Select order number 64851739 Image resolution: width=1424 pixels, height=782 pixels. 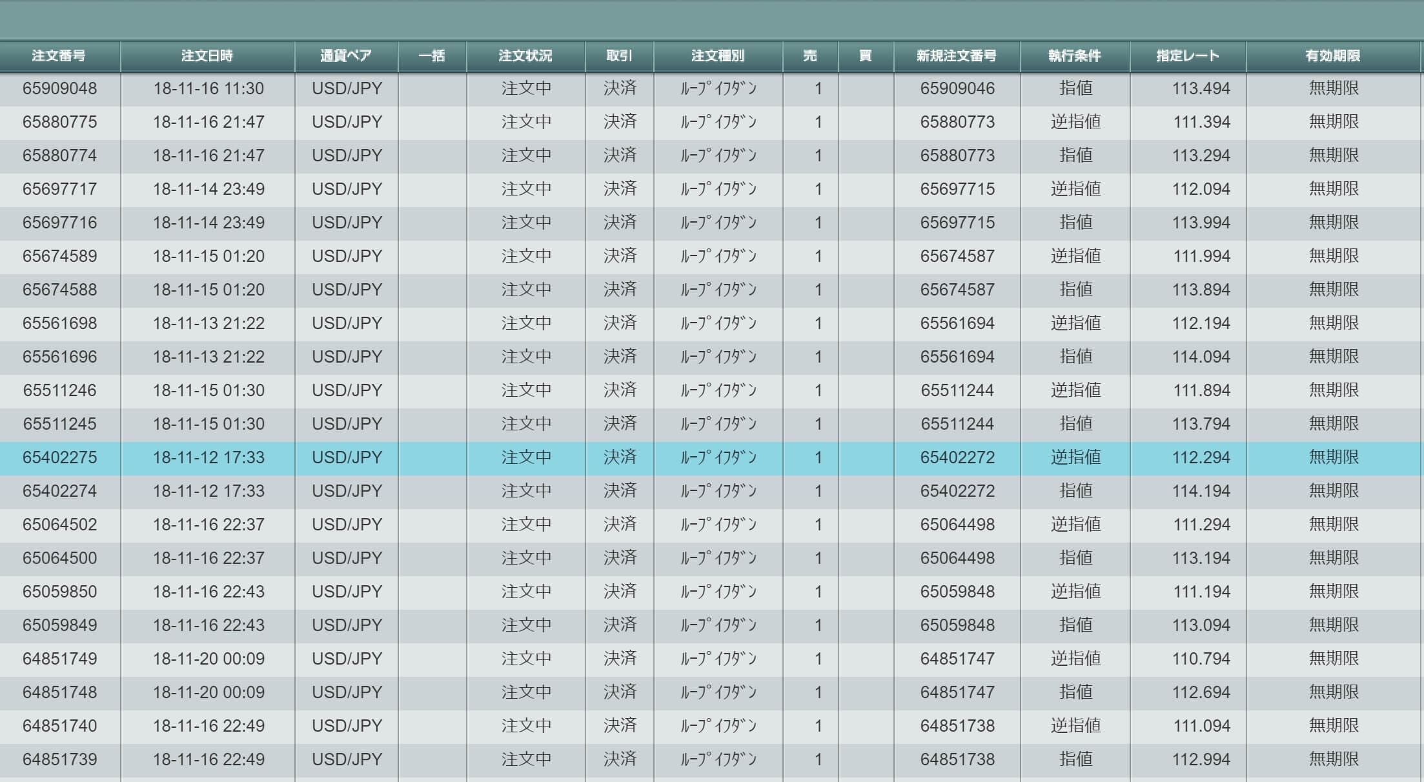click(x=59, y=759)
